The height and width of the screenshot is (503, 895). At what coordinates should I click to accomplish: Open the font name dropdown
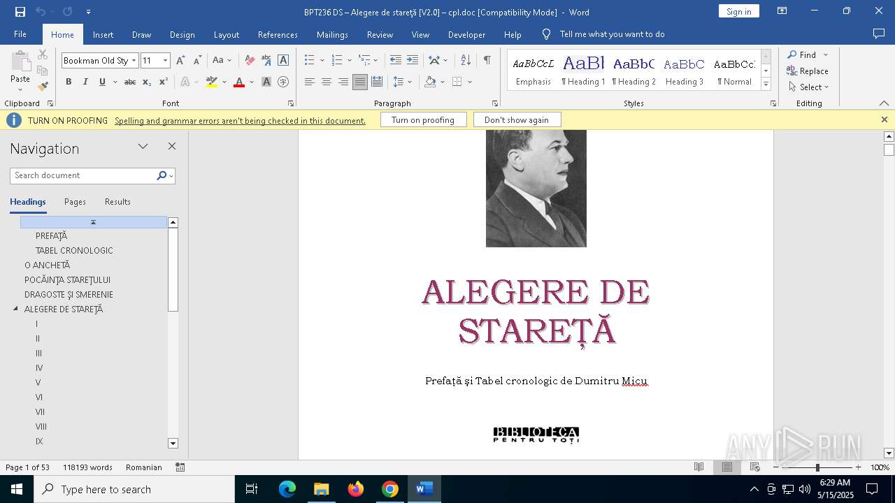pos(134,61)
